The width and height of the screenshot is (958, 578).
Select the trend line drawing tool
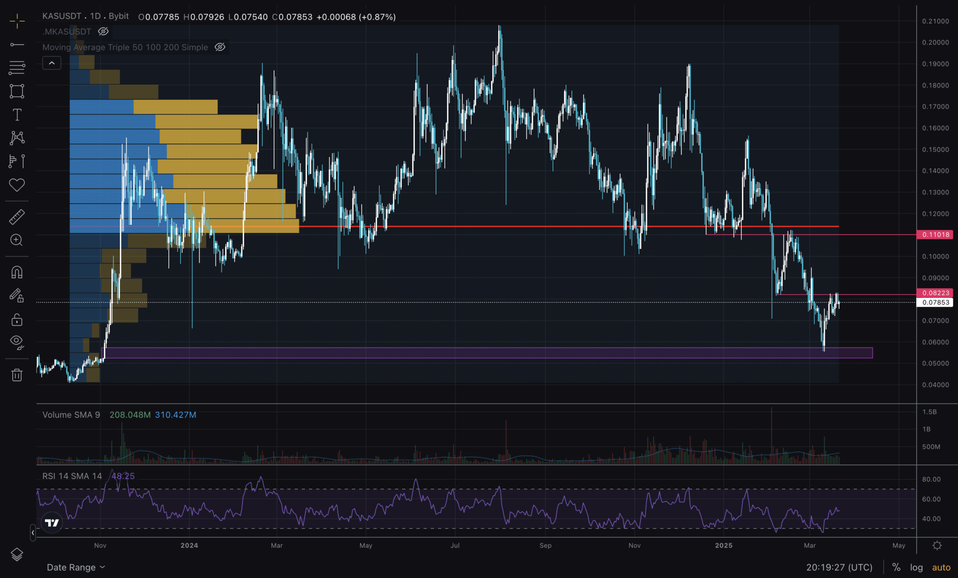[17, 44]
